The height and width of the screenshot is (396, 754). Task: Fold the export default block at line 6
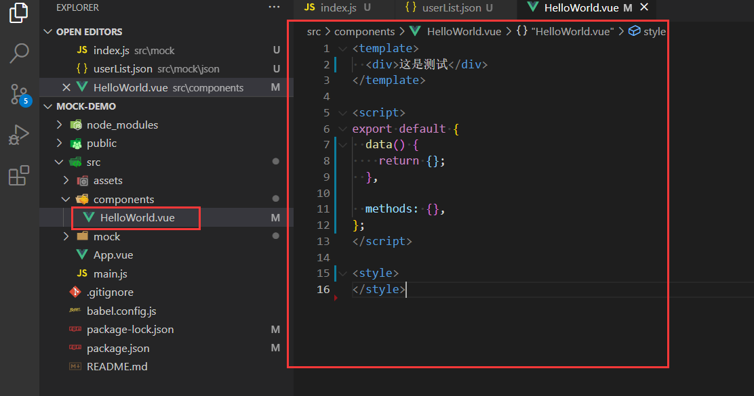pyautogui.click(x=342, y=129)
